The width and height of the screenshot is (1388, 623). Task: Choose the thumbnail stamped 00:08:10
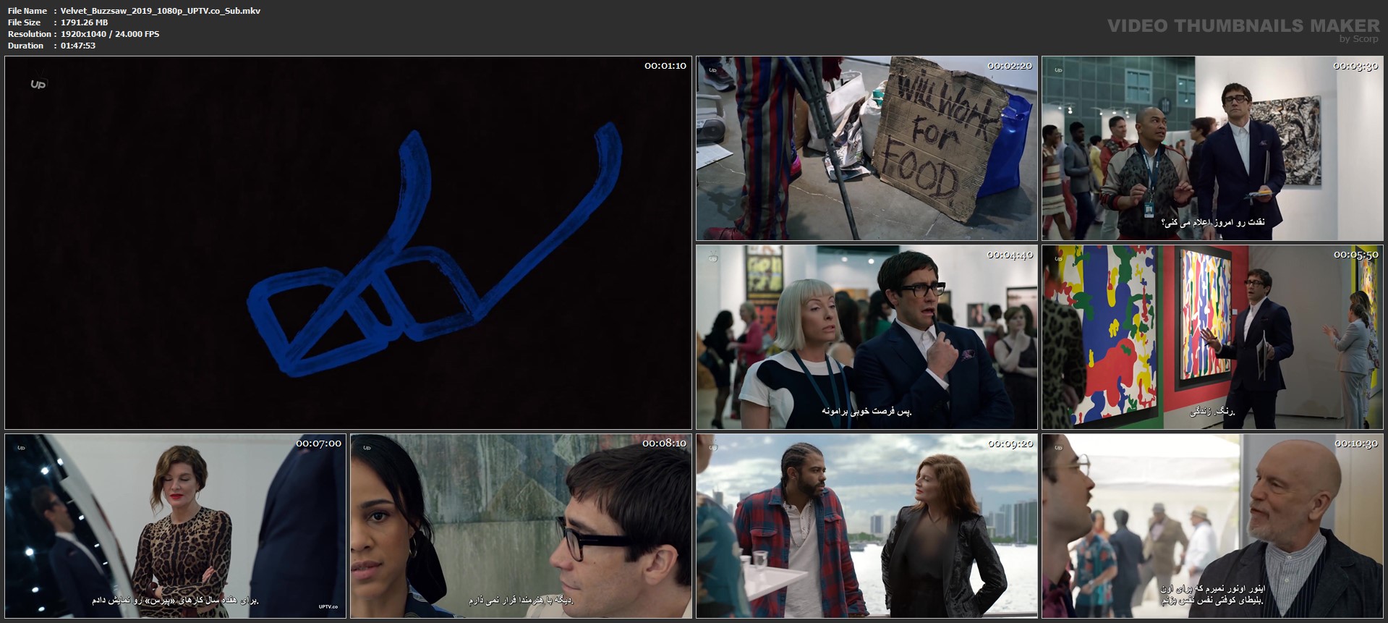point(521,526)
